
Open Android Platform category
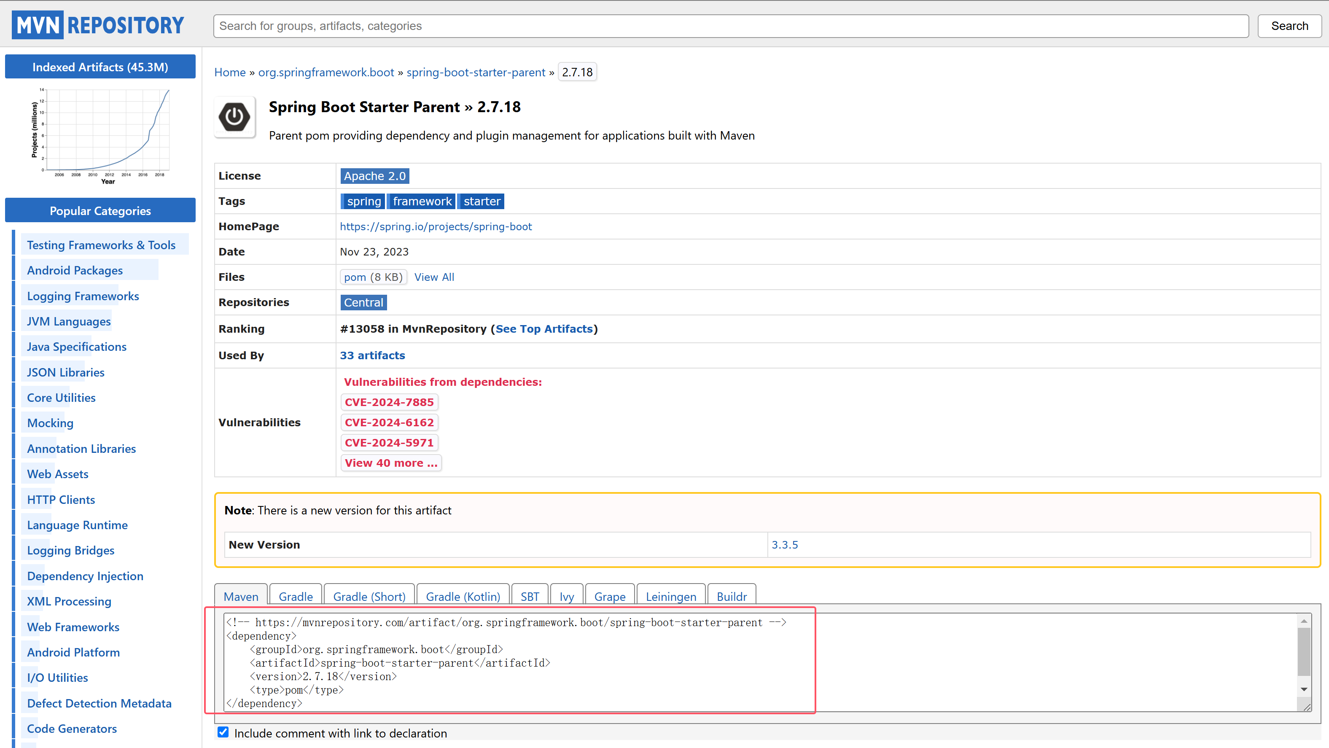[73, 653]
